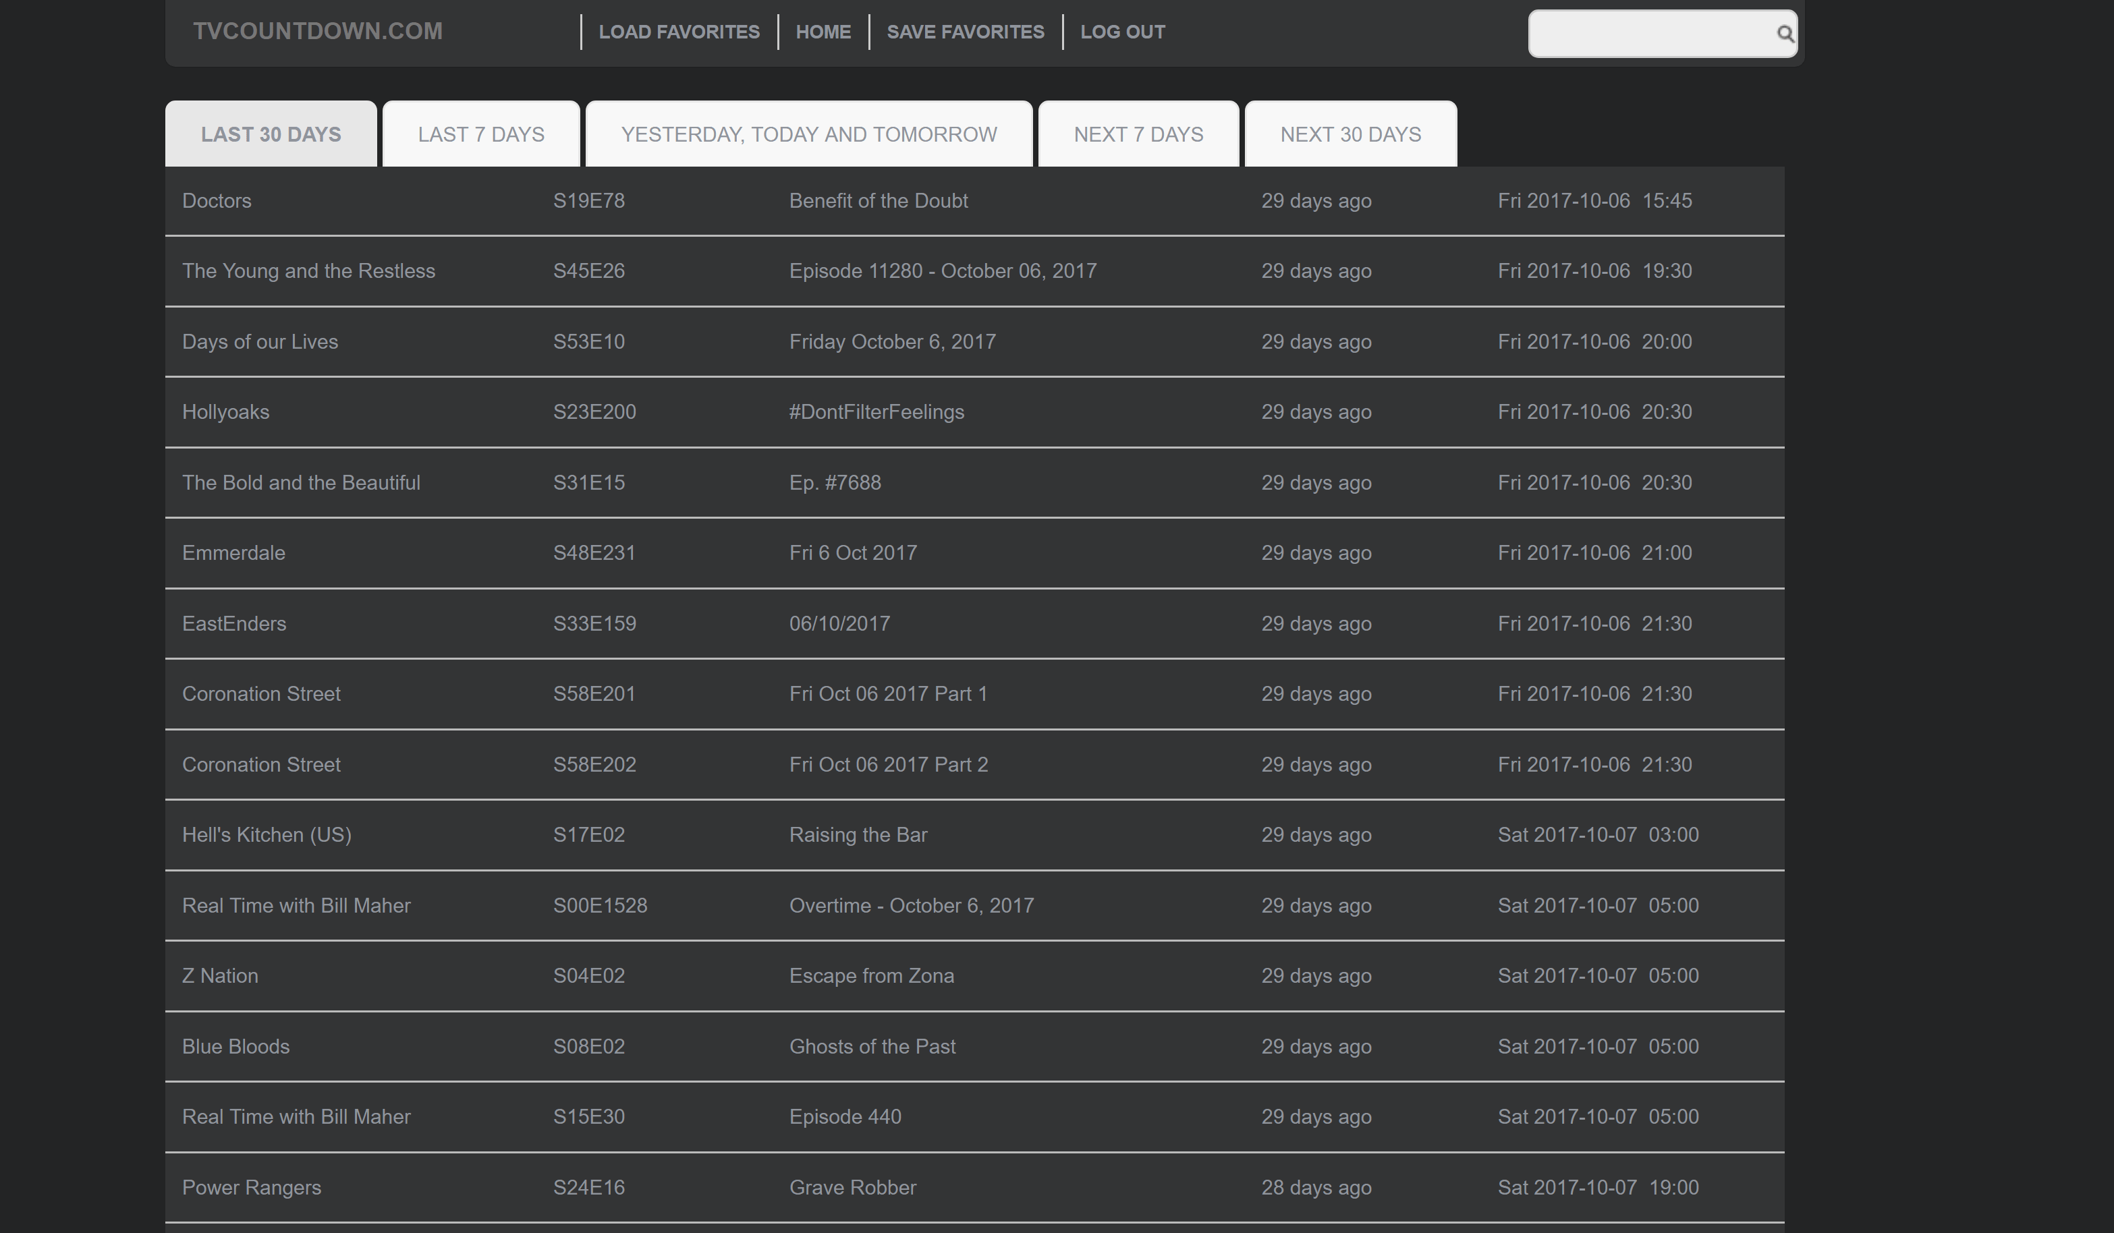Open the EastEnders show entry

coord(234,623)
